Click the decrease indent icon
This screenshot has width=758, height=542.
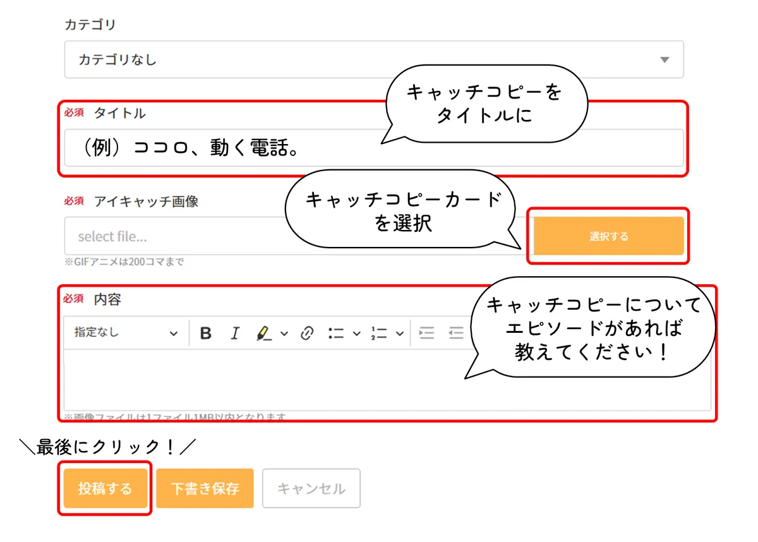455,334
